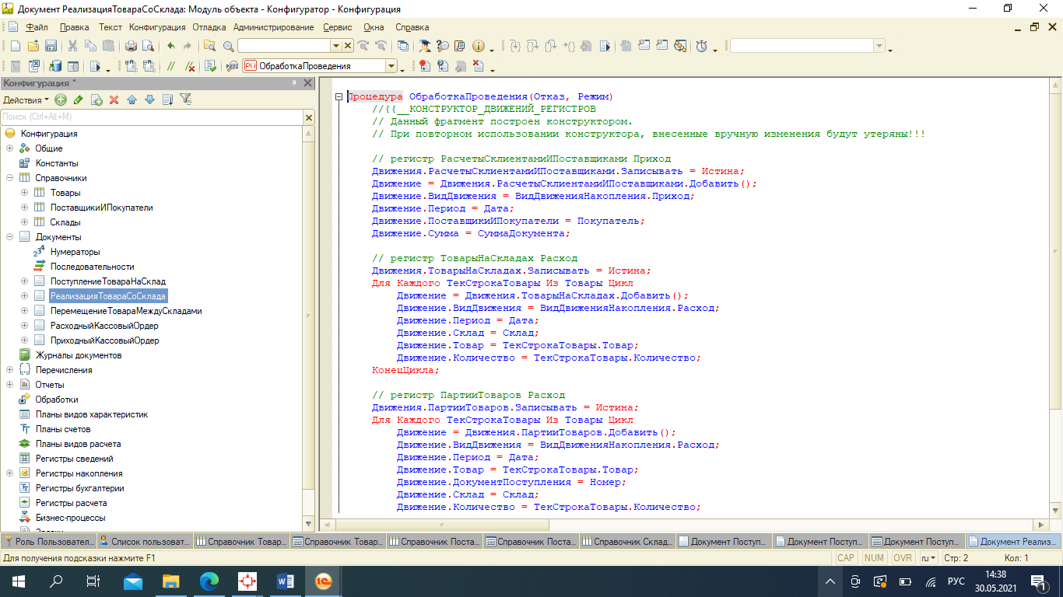Open the ru language selector in status bar
Image resolution: width=1063 pixels, height=597 pixels.
coord(928,558)
